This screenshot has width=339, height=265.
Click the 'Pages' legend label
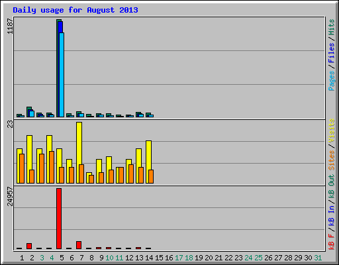332,81
